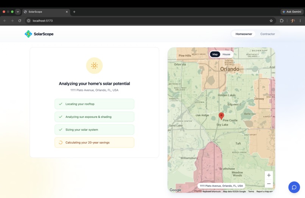Zoom in the map with plus button
Image resolution: width=305 pixels, height=198 pixels.
coord(269,175)
